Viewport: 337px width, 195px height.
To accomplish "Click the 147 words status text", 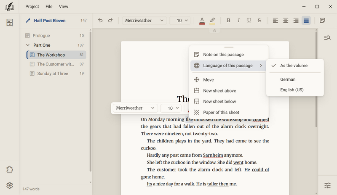I will pyautogui.click(x=31, y=189).
